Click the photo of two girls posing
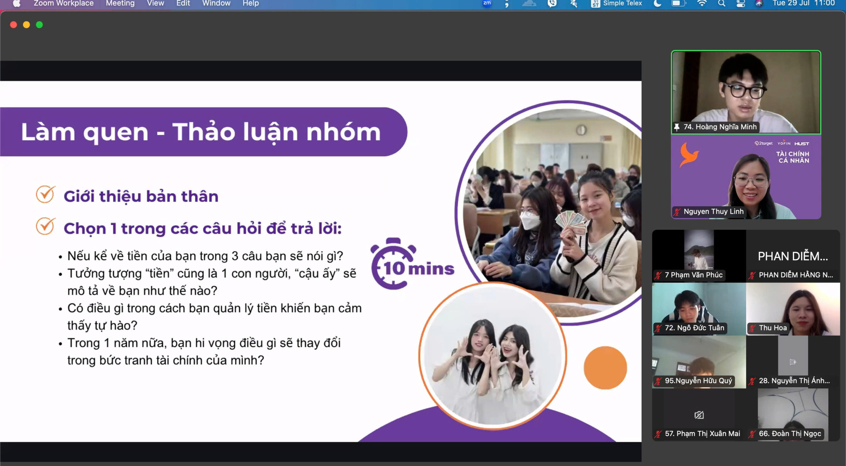 (493, 356)
